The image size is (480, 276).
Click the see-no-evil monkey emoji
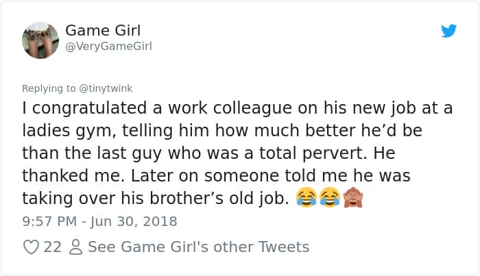pos(353,199)
